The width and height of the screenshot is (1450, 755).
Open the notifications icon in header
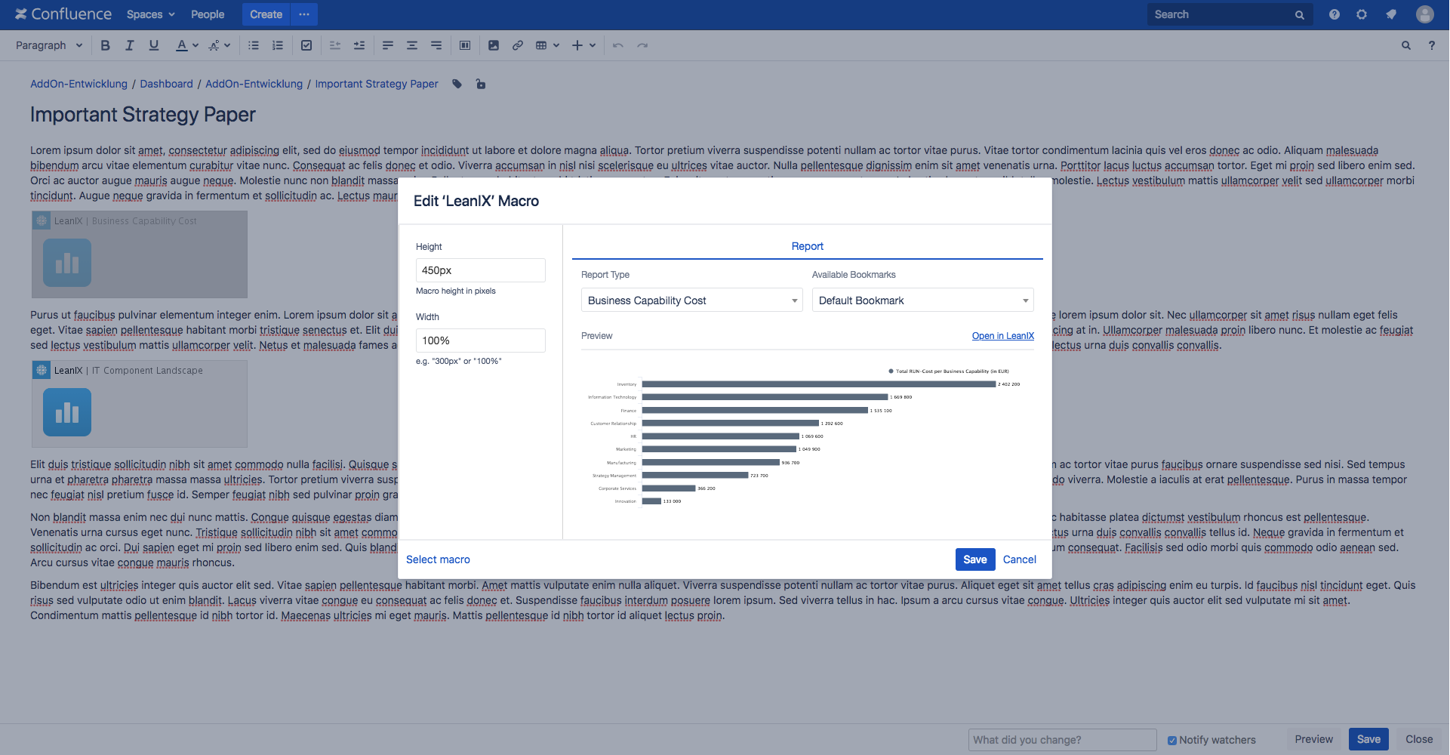point(1390,14)
